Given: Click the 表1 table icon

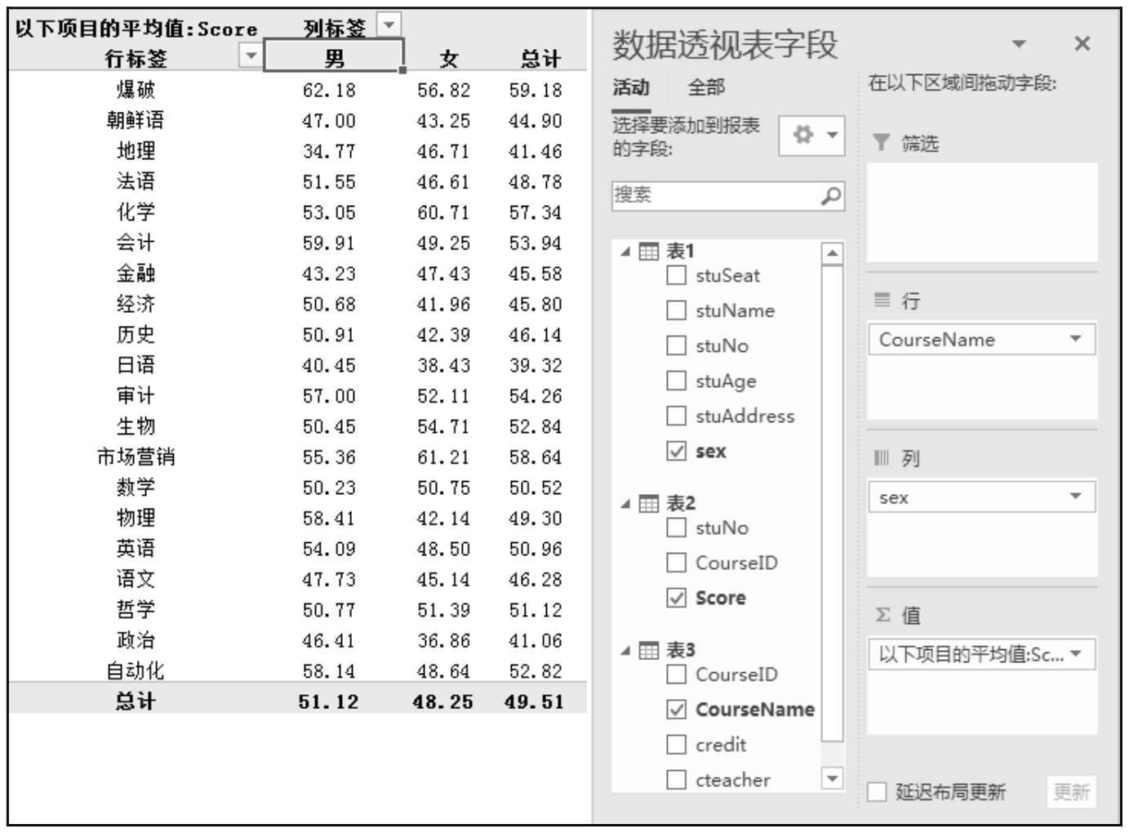Looking at the screenshot, I should pyautogui.click(x=648, y=252).
